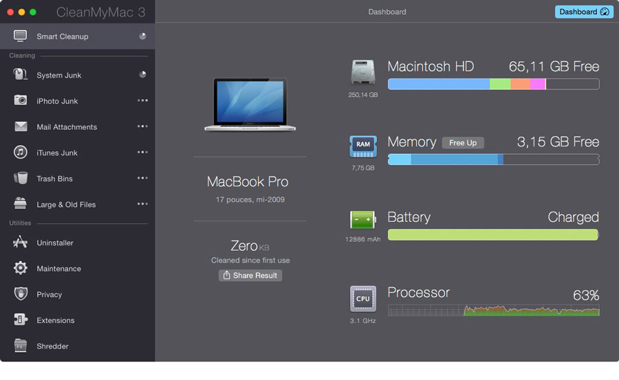Click the Large & Old Files box icon
Screen dimensions: 619x380
pos(20,203)
